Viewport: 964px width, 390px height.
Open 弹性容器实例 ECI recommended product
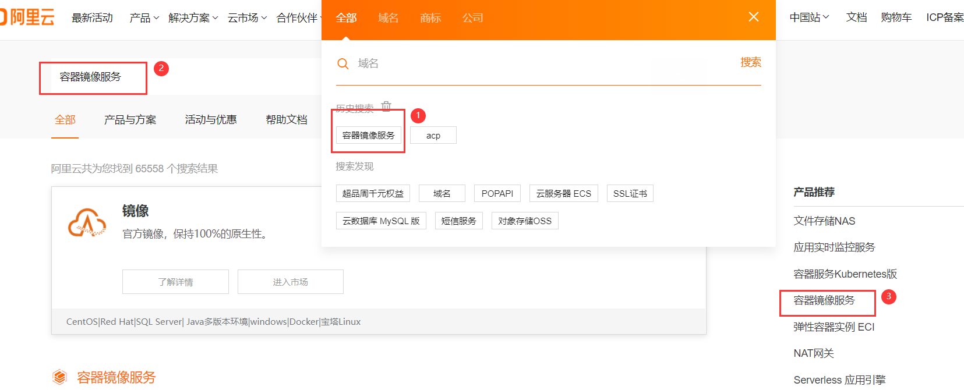click(x=834, y=327)
